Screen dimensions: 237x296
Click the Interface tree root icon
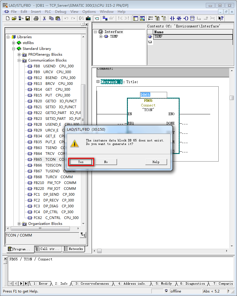(x=101, y=32)
